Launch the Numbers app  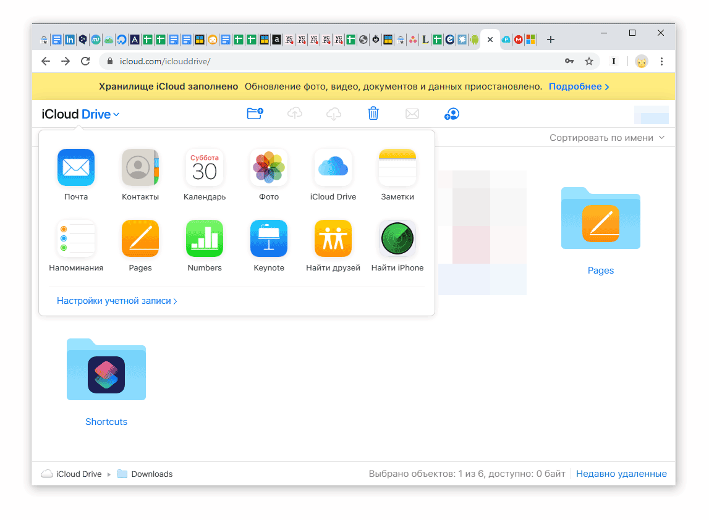[205, 238]
